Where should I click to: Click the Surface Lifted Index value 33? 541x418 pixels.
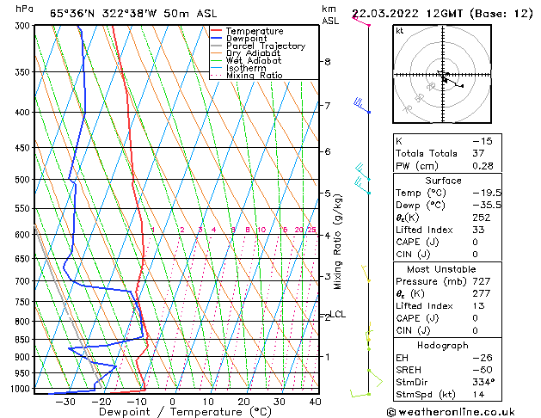(x=478, y=230)
